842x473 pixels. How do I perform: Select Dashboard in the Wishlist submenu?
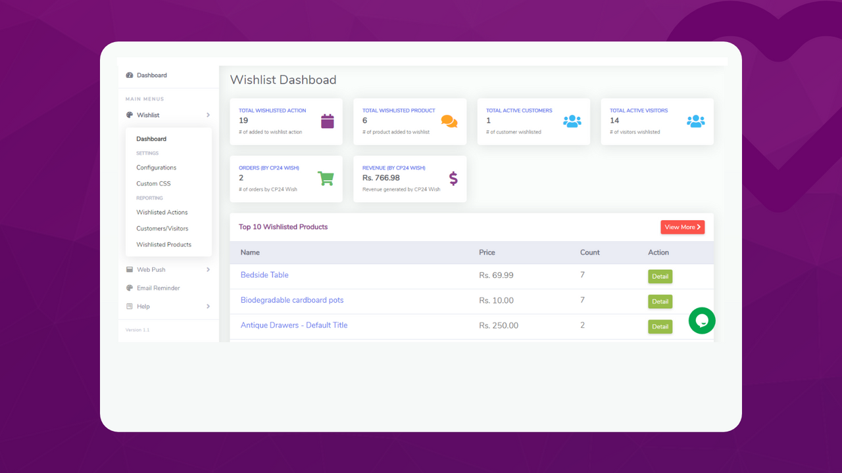[151, 139]
